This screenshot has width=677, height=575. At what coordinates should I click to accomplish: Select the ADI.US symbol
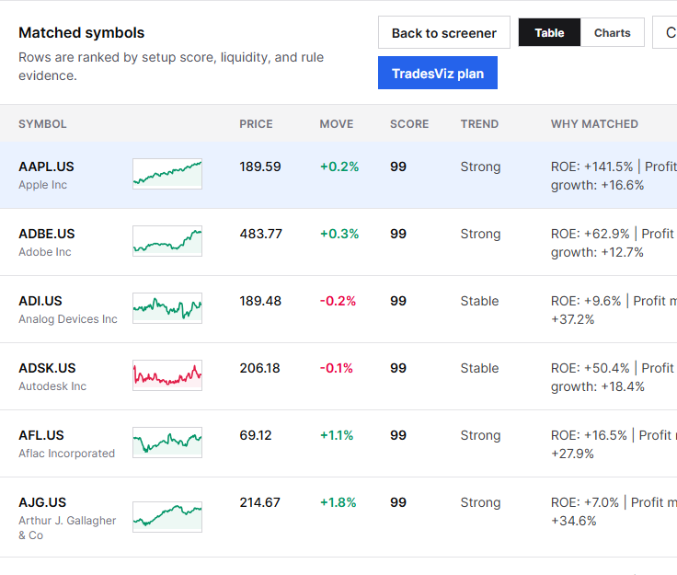tap(40, 301)
